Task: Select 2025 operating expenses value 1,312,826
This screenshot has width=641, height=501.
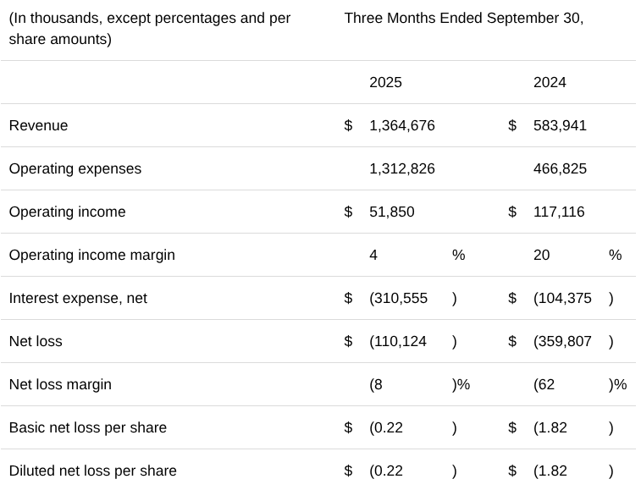Action: tap(401, 168)
